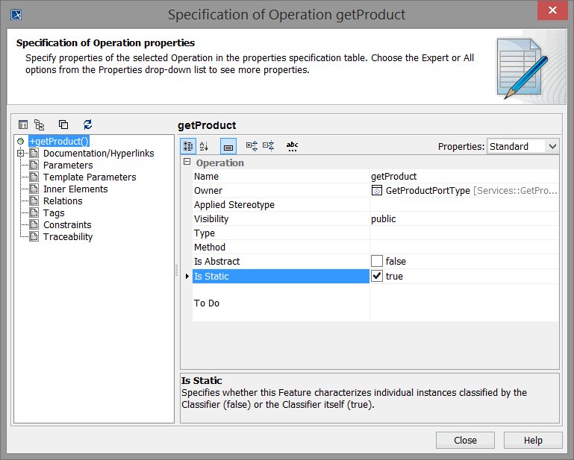Click the abc toolbar icon
Screen dimensions: 574x460
(293, 146)
